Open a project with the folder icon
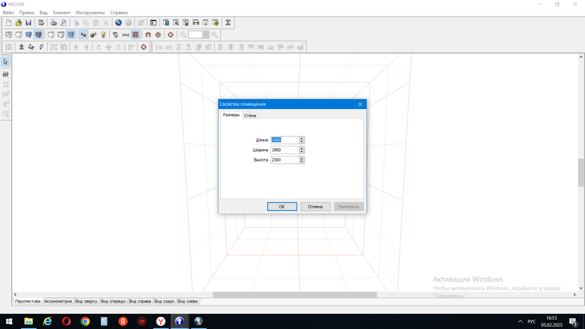This screenshot has width=585, height=329. [19, 22]
